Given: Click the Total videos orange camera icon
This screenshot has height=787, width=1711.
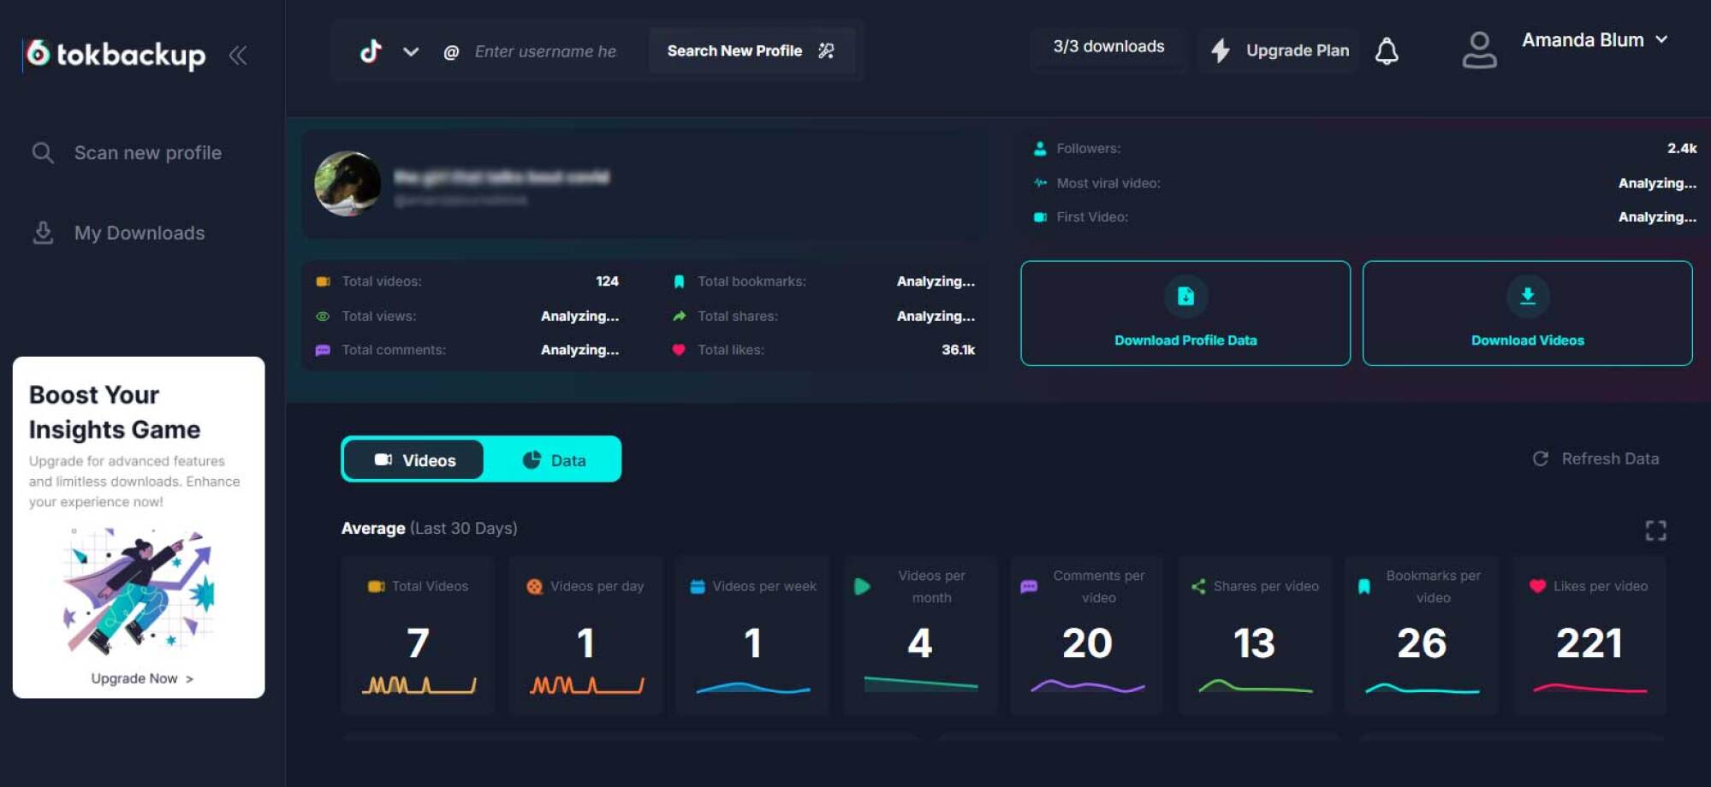Looking at the screenshot, I should click(x=323, y=281).
